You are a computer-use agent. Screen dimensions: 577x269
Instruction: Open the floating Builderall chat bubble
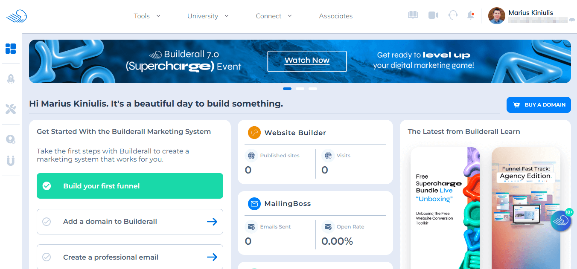(561, 221)
